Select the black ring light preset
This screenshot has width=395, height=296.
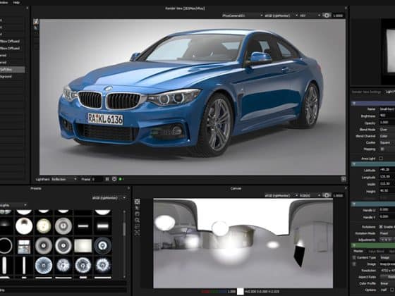tap(6, 245)
